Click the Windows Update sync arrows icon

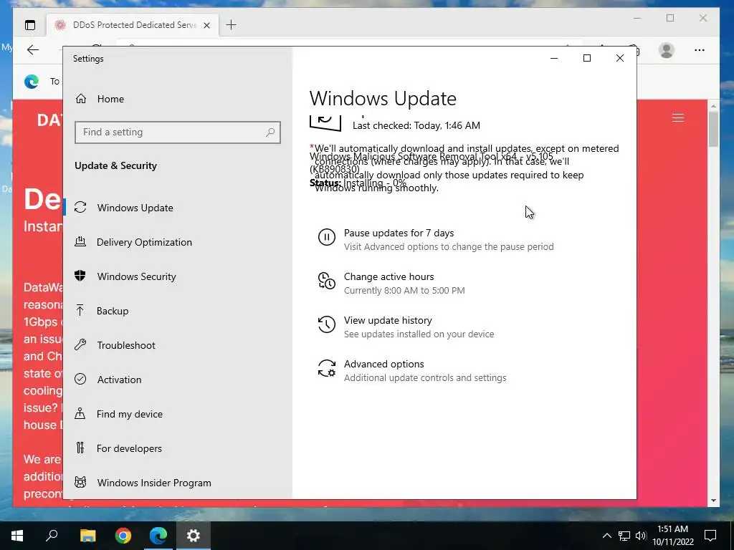pos(80,207)
